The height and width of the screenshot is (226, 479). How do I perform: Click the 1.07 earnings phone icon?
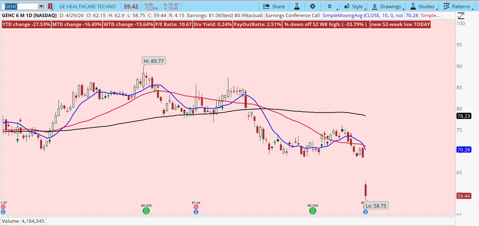(3, 207)
